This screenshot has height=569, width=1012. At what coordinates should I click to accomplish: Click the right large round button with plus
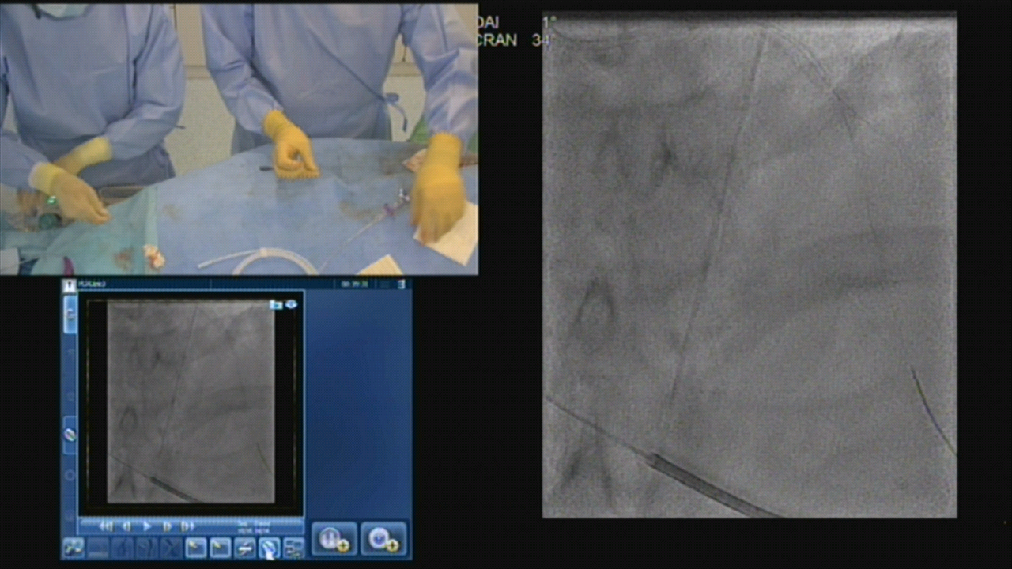[384, 539]
